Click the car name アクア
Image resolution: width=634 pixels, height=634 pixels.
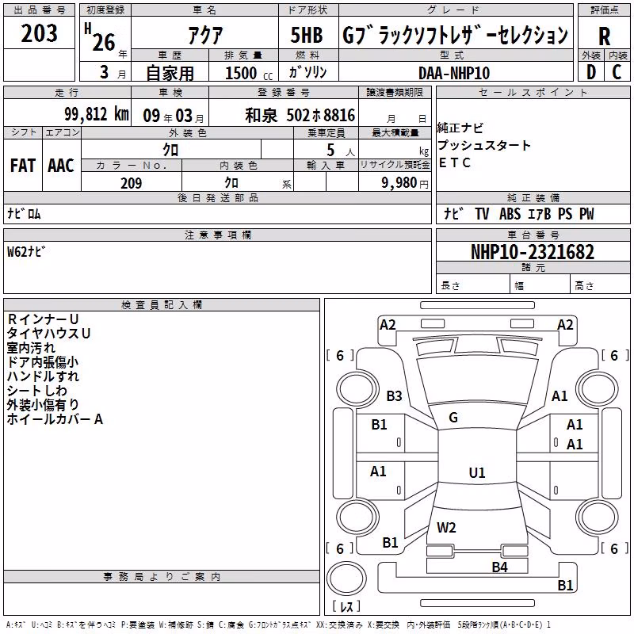click(205, 35)
